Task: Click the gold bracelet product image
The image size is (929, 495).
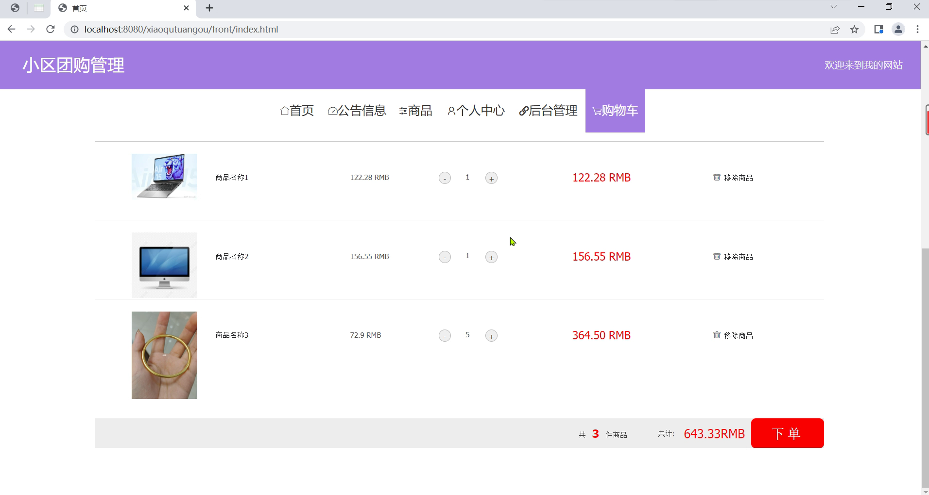Action: coord(164,355)
